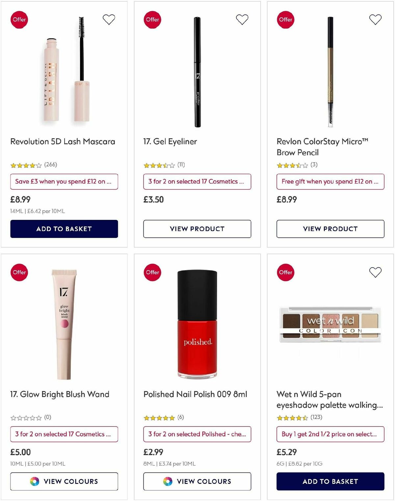Open the 'Free gift when you spend £12' offer
This screenshot has height=501, width=395.
(330, 181)
